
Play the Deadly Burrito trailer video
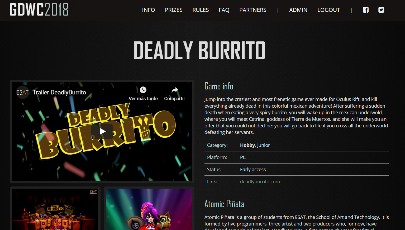[x=102, y=131]
